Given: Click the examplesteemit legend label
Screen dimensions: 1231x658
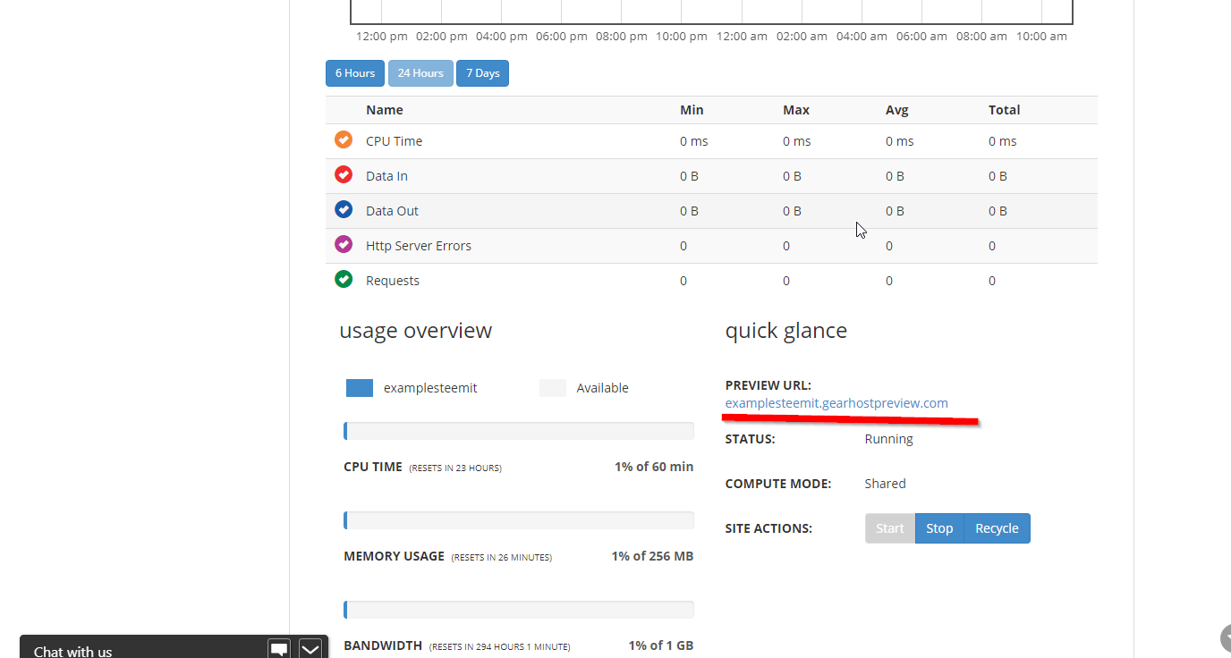Looking at the screenshot, I should (x=430, y=388).
